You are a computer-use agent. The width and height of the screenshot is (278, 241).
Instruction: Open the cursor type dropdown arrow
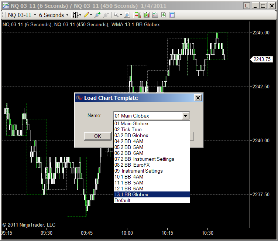pyautogui.click(x=121, y=15)
